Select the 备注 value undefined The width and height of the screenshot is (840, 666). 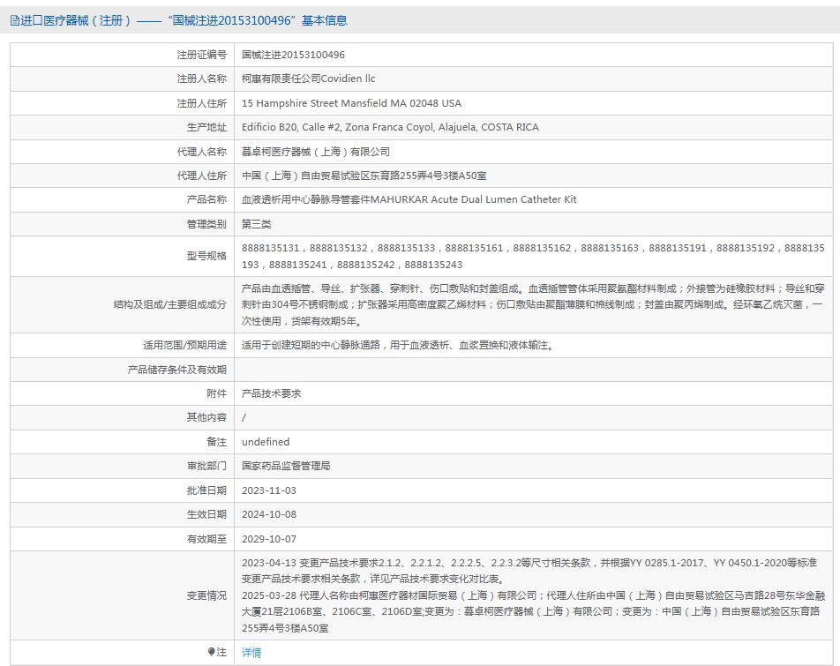(266, 441)
